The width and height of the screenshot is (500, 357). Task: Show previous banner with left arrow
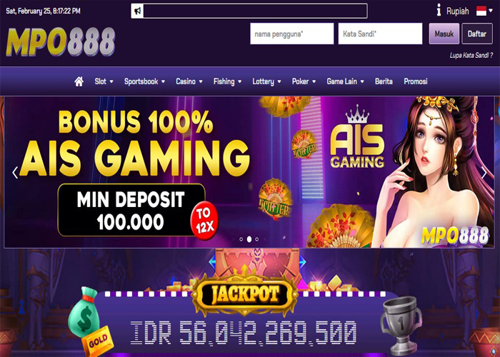coord(15,173)
